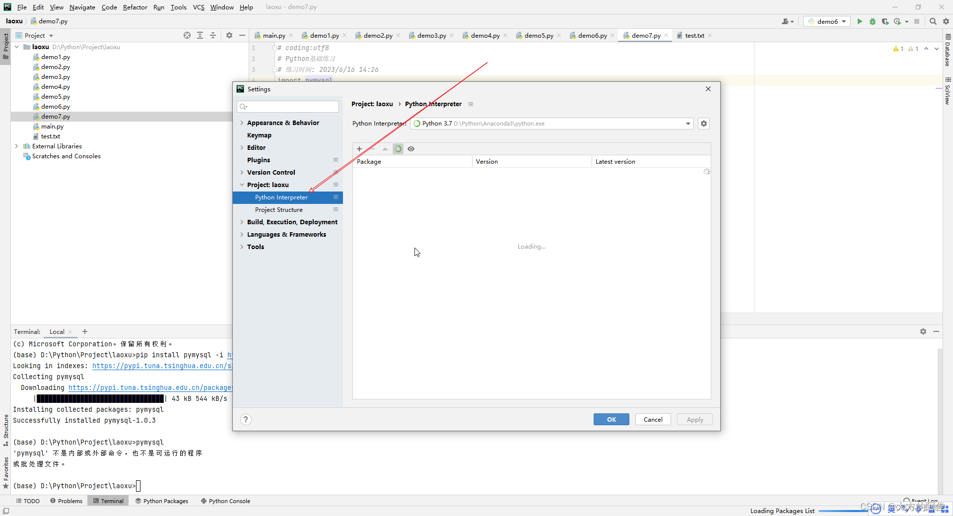953x516 pixels.
Task: Open IDE settings gear in the top right
Action: pos(946,21)
